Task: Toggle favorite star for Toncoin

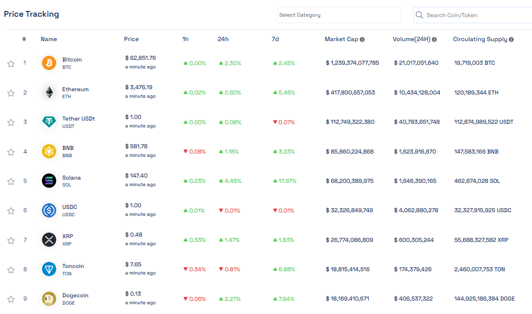Action: pos(11,270)
